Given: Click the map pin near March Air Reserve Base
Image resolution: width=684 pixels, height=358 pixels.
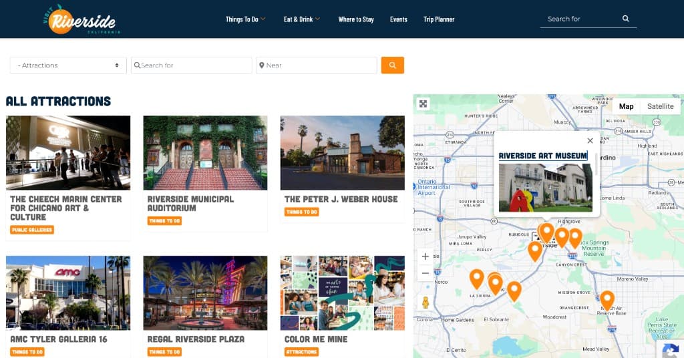Looking at the screenshot, I should (x=607, y=301).
